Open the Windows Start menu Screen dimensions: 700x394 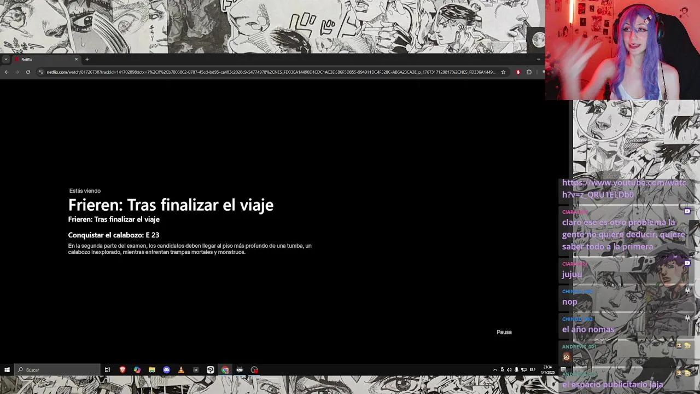(7, 370)
